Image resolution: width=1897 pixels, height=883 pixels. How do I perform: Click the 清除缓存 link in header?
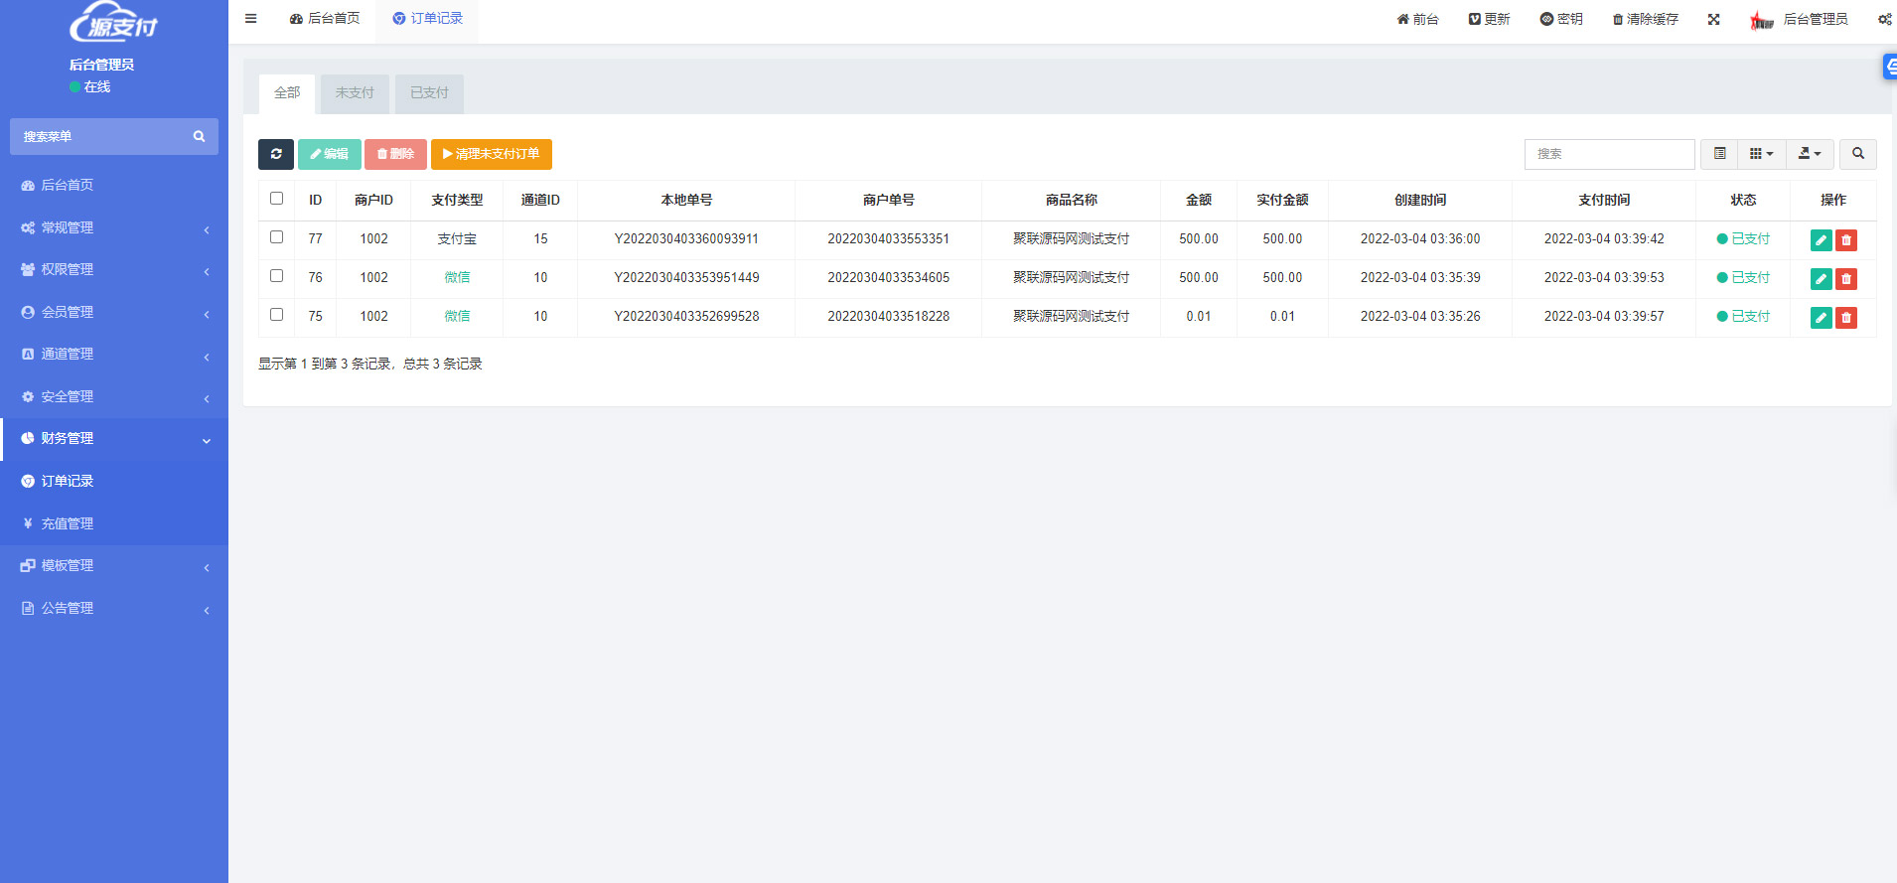point(1646,19)
